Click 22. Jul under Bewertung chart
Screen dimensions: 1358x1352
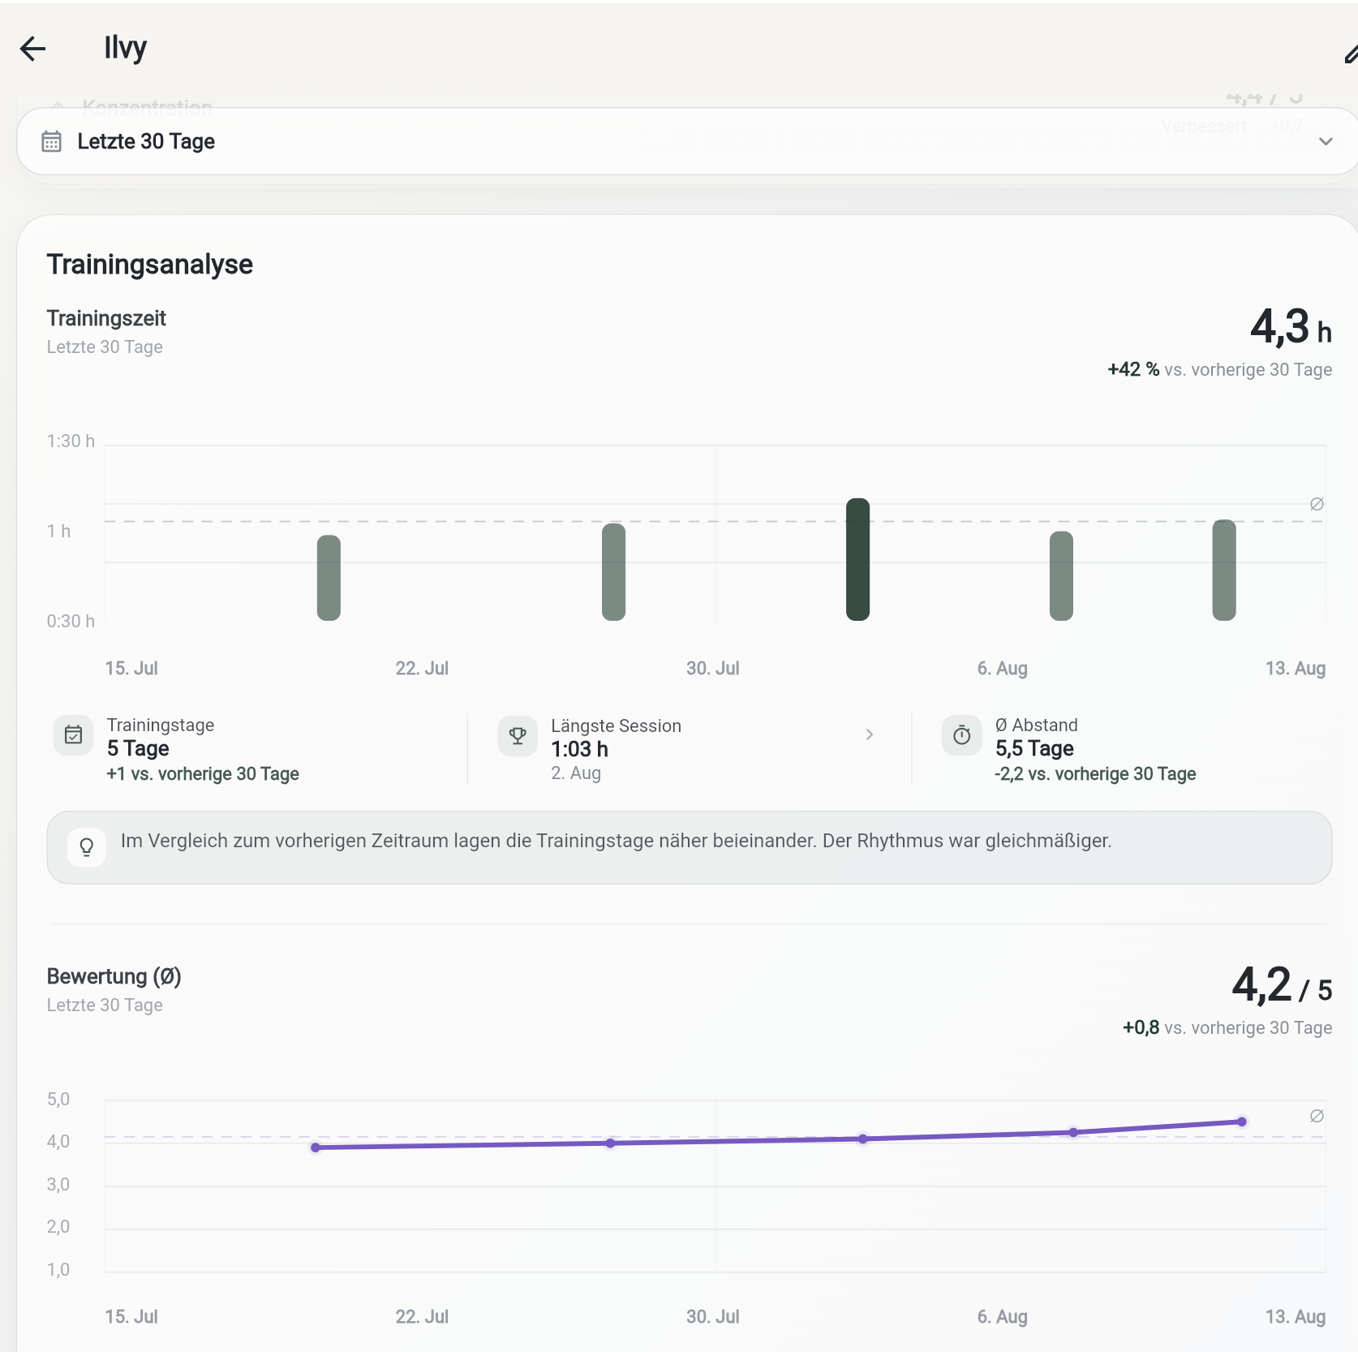422,1316
